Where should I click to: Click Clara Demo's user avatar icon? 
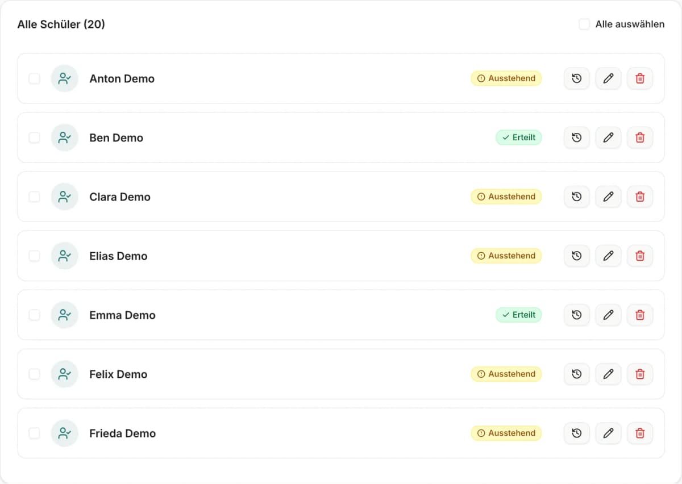(64, 197)
